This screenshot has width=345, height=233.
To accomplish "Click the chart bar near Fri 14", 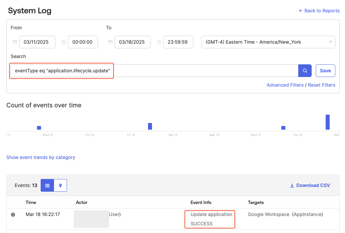I will 150,126.
